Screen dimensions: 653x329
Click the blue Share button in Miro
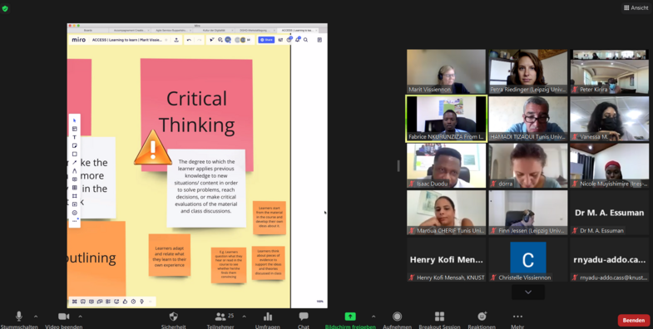266,40
